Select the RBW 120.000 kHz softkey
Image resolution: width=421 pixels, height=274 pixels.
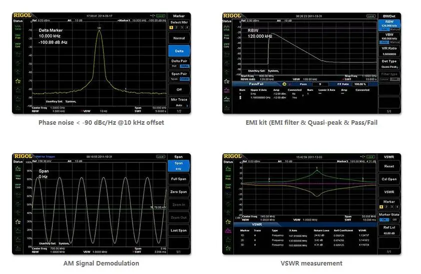(390, 25)
